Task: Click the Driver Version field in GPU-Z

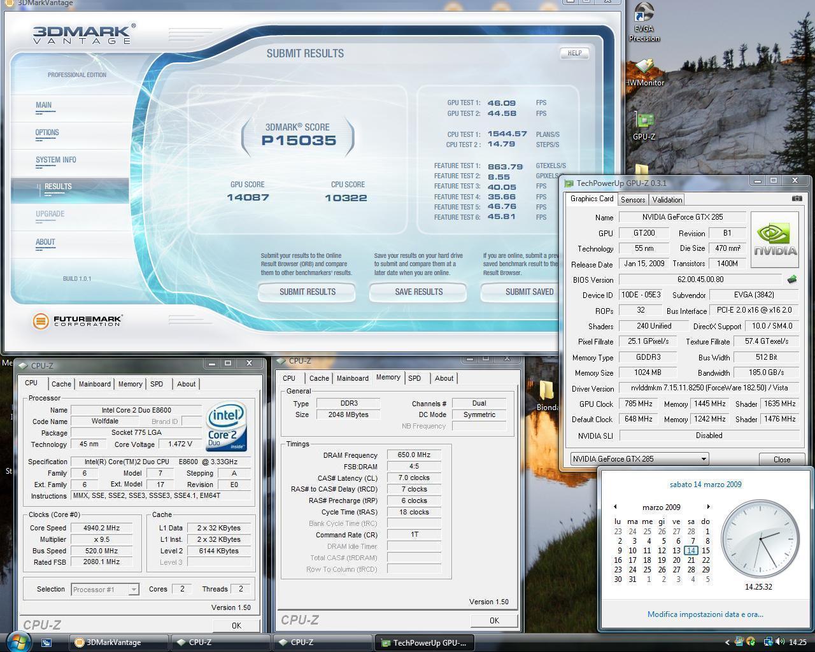Action: click(709, 388)
